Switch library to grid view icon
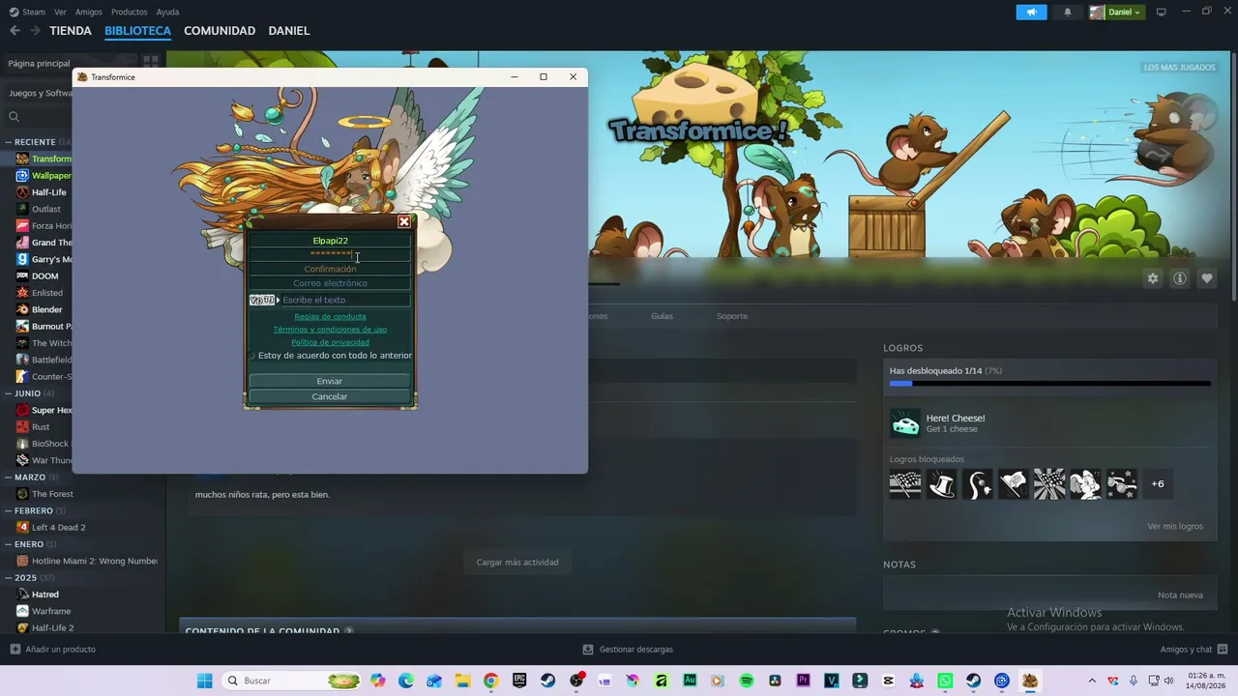The height and width of the screenshot is (696, 1238). pyautogui.click(x=150, y=63)
